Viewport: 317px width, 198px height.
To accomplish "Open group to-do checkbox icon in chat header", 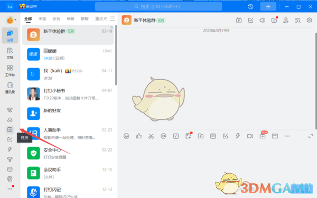I will (250, 20).
